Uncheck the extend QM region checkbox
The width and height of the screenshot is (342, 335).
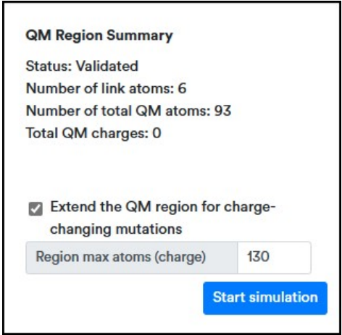[36, 209]
